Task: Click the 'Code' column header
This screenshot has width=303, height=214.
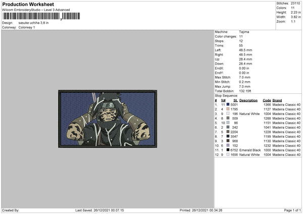Action: coord(267,100)
